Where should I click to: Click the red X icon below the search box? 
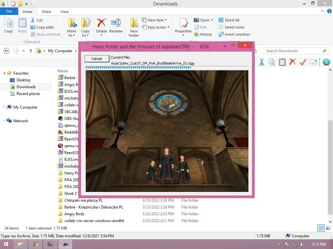pos(292,62)
